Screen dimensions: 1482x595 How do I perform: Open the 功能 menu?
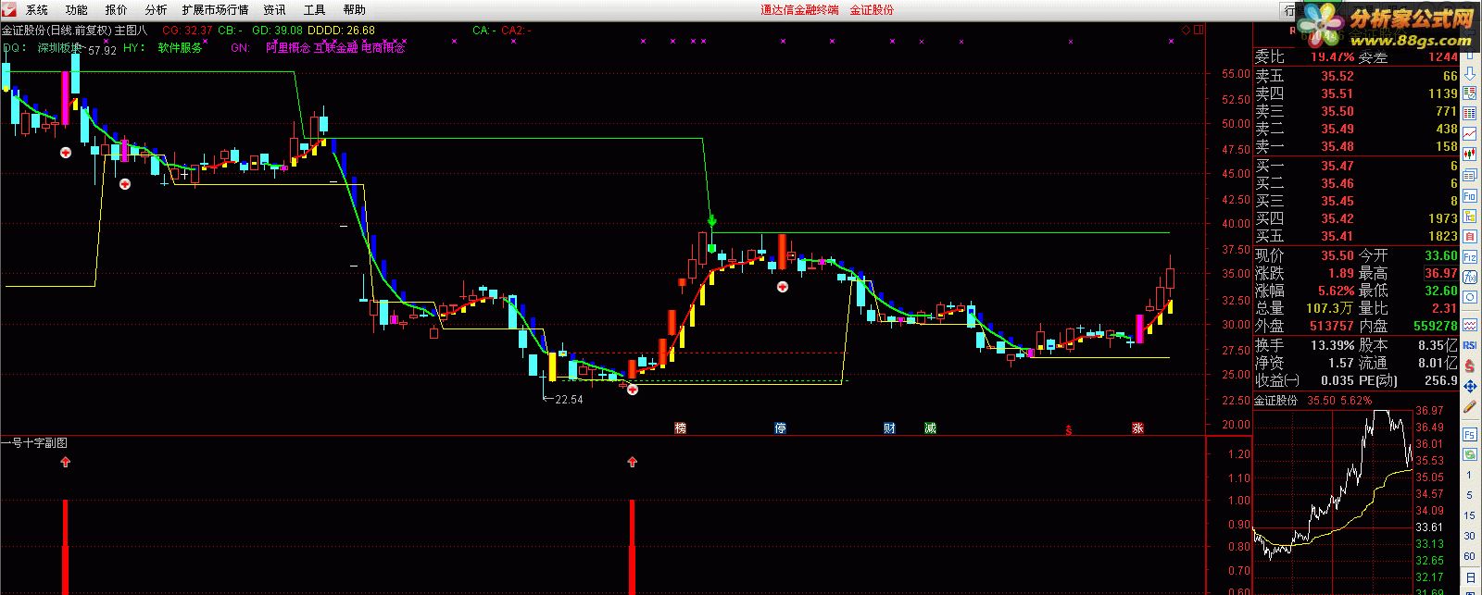[x=77, y=9]
